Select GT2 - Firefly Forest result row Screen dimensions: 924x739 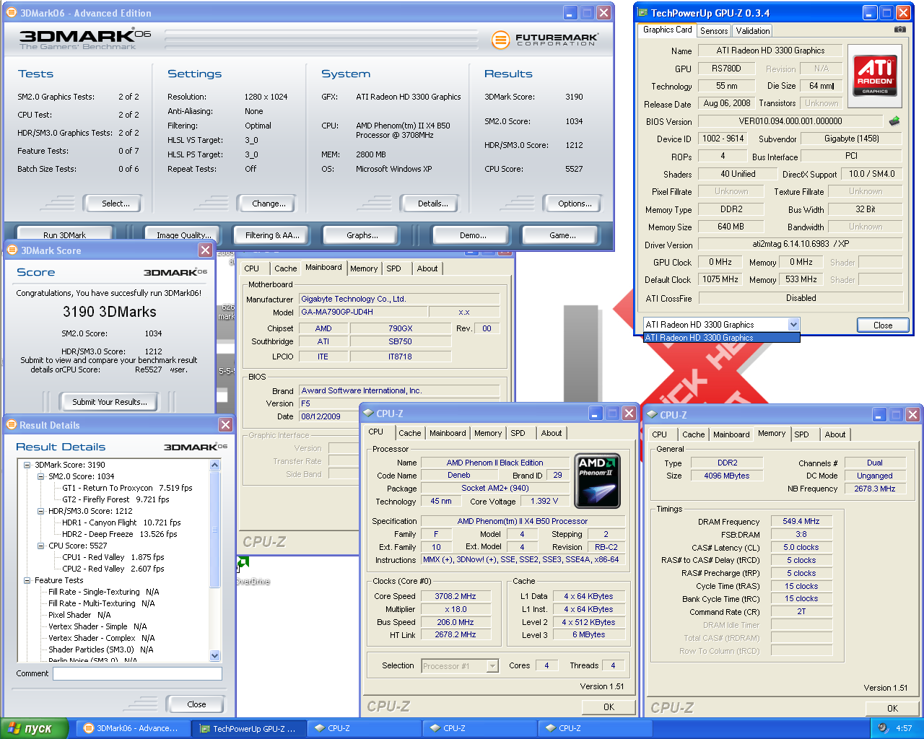[x=115, y=499]
